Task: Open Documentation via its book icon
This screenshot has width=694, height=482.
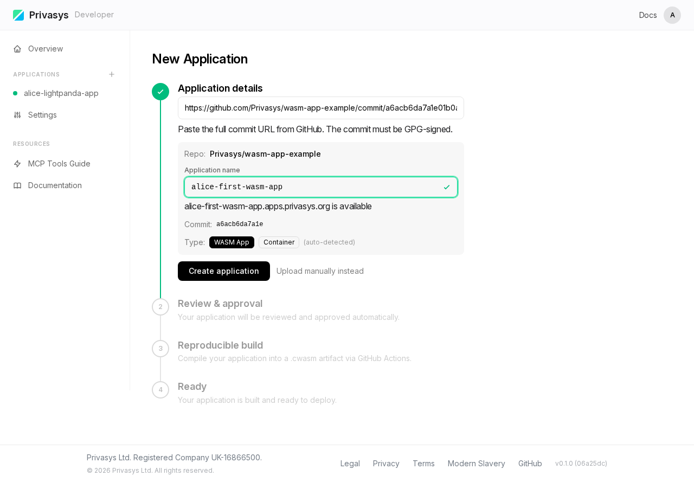Action: (16, 185)
